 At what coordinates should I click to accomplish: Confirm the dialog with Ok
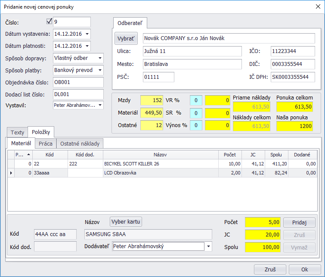[304, 269]
